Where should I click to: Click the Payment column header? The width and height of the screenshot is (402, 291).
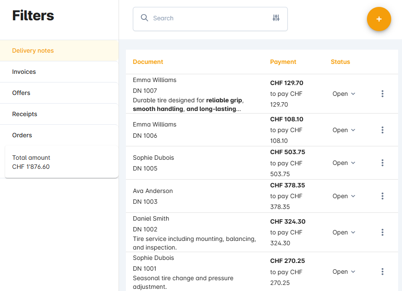tap(283, 62)
